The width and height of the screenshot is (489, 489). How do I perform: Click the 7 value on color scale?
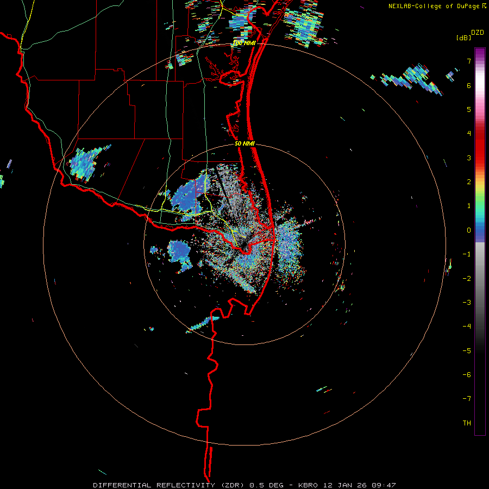pyautogui.click(x=469, y=61)
